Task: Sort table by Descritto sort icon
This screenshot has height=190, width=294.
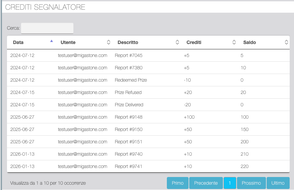Action: click(177, 42)
